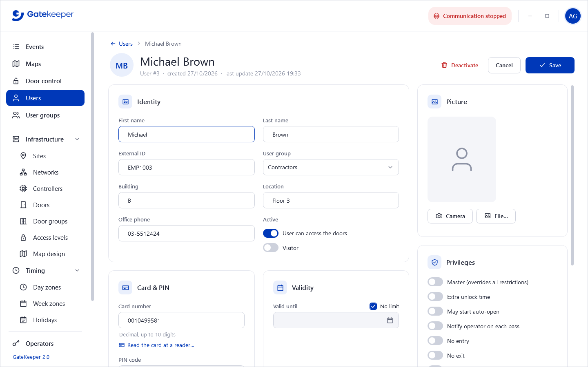Select Users in the sidebar
The height and width of the screenshot is (367, 588).
coord(45,98)
